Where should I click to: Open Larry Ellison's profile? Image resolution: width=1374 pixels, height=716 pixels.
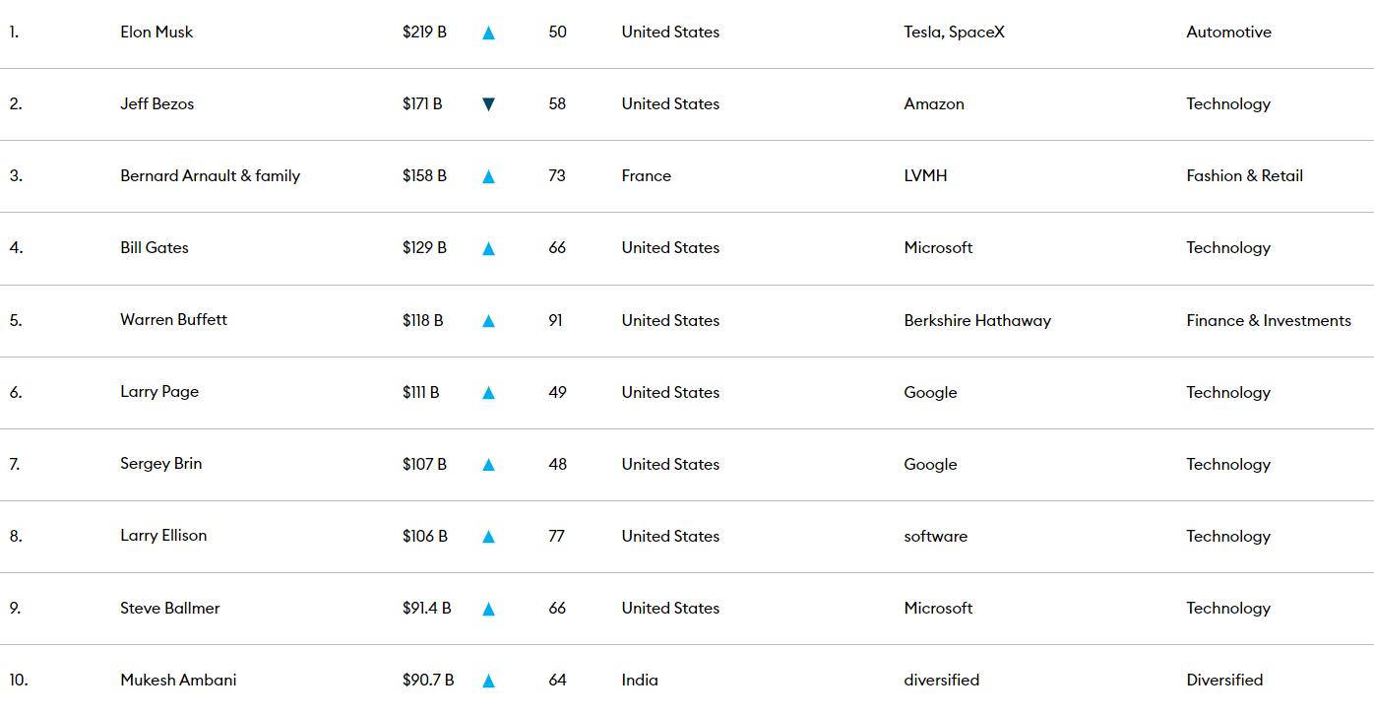(163, 535)
